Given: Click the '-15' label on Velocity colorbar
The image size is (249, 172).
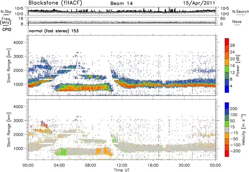Looking at the screenshot, I should pos(234,133).
